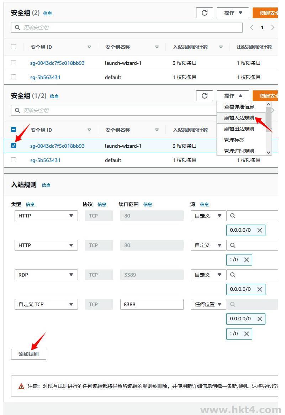Click refresh icon in 安全组 (1/2) panel

point(204,95)
